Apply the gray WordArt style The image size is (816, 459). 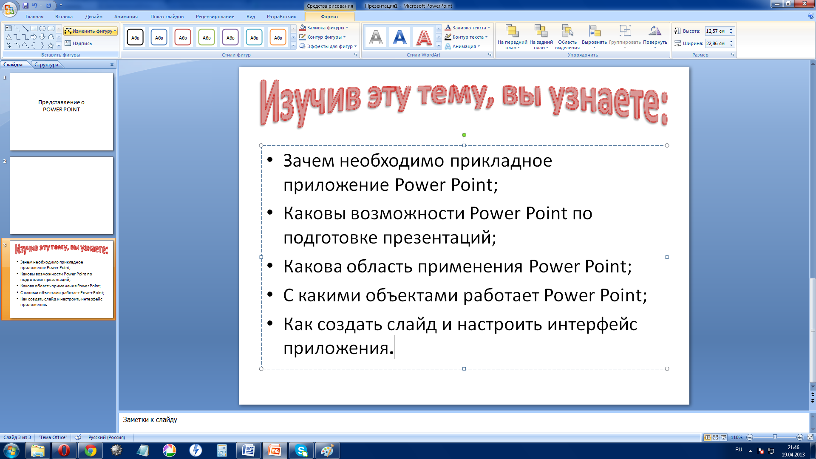click(376, 37)
